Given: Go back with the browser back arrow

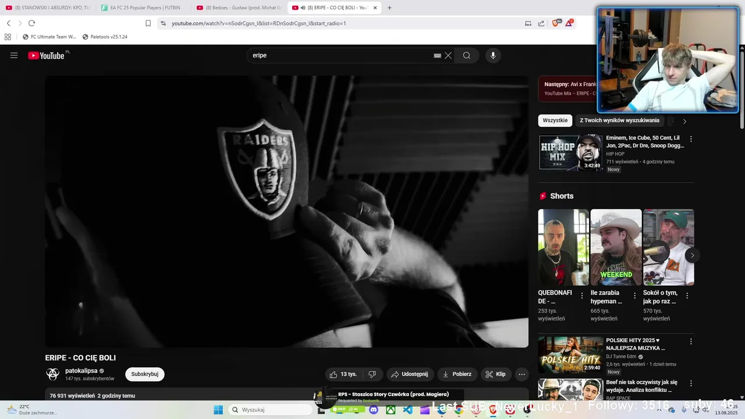Looking at the screenshot, I should point(9,23).
